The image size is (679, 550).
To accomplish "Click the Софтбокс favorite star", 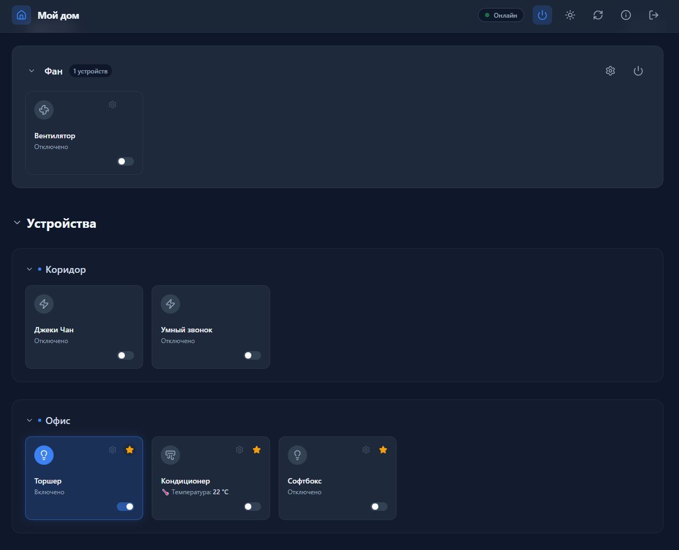I will point(383,450).
